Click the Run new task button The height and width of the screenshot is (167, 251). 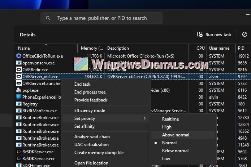click(x=214, y=35)
